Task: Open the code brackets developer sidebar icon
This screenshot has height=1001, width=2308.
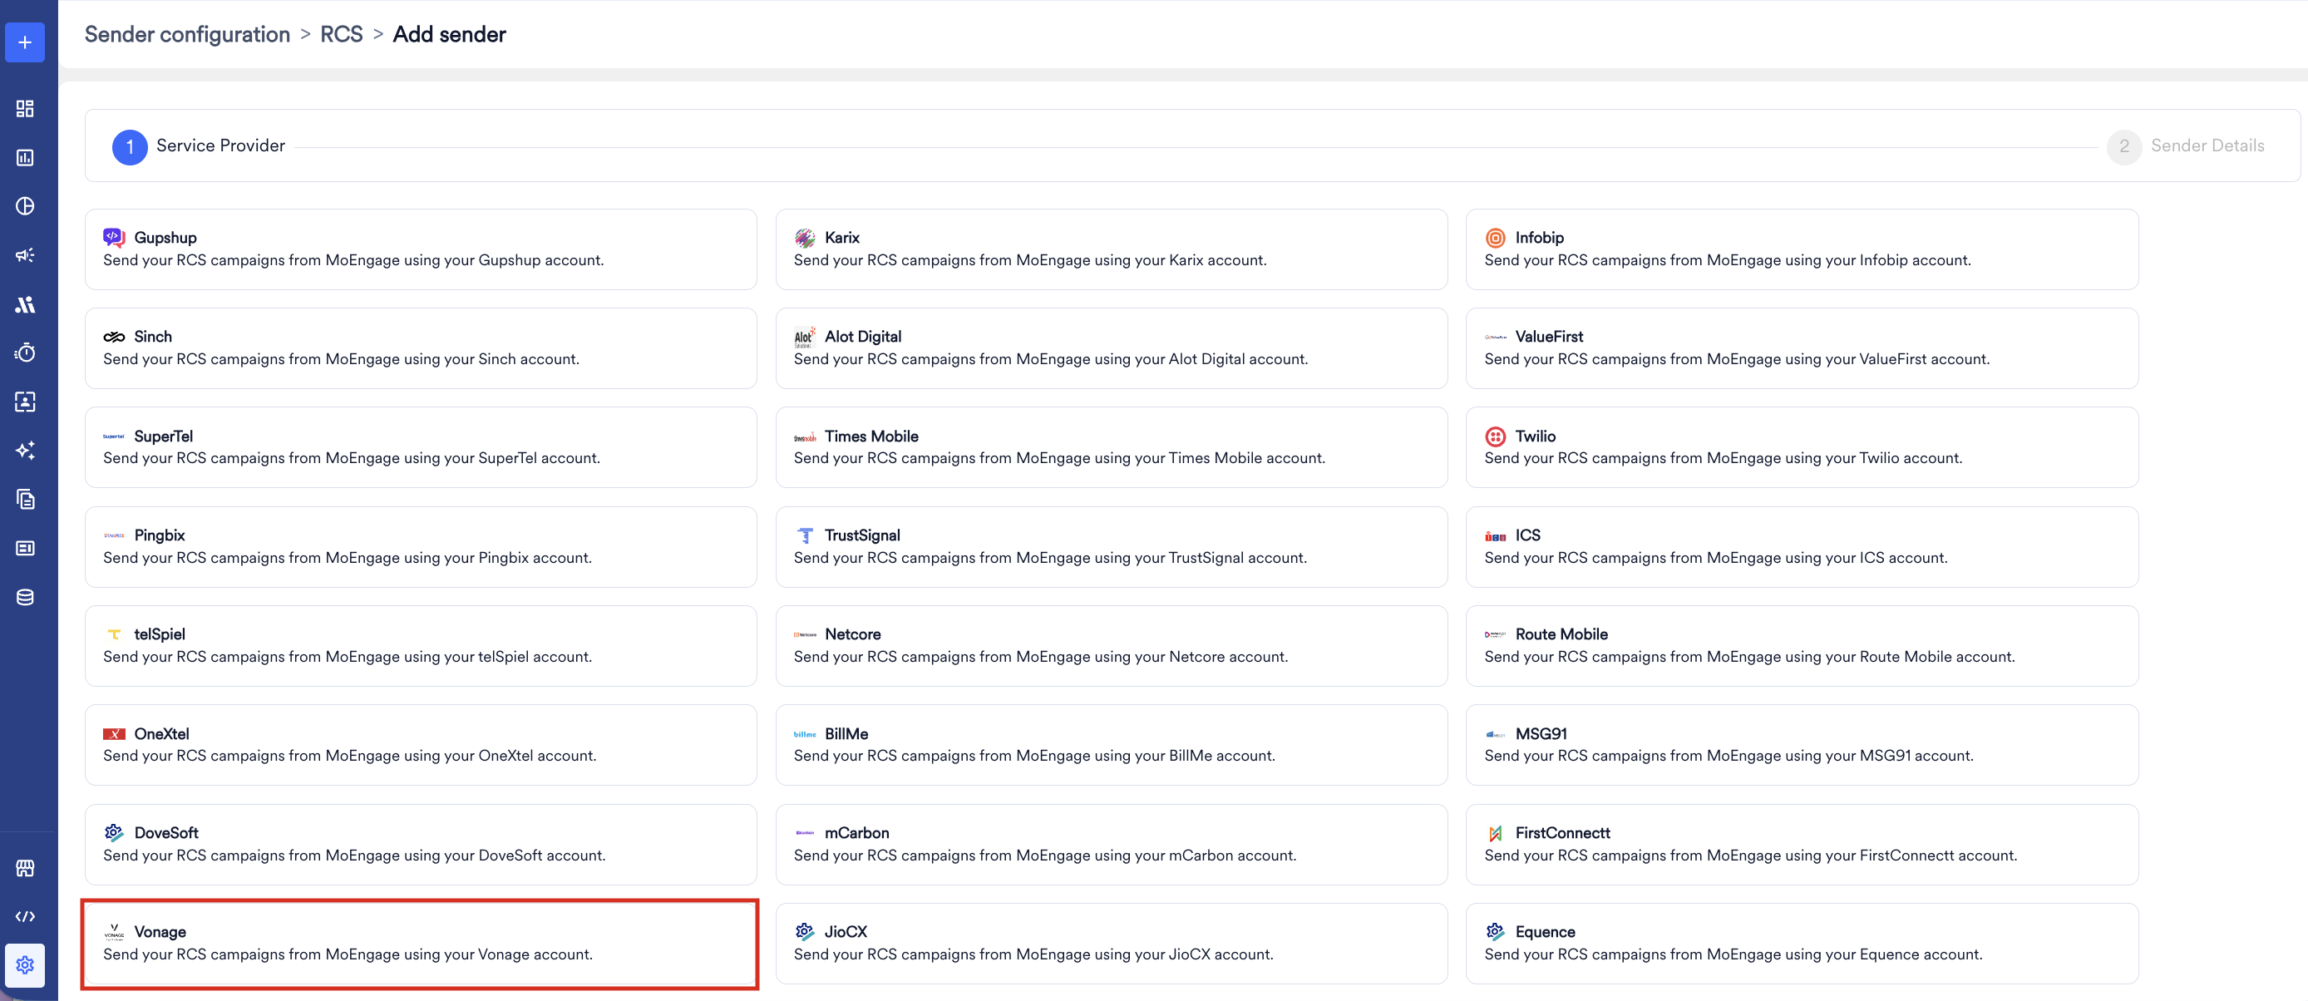Action: (25, 916)
